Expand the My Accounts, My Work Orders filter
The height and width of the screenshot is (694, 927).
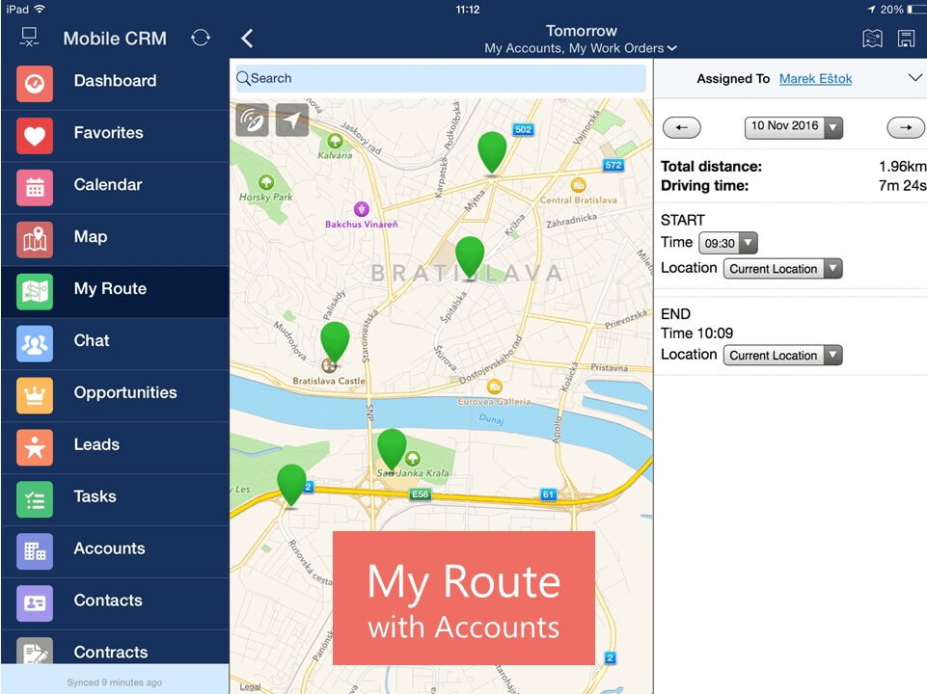coord(581,48)
